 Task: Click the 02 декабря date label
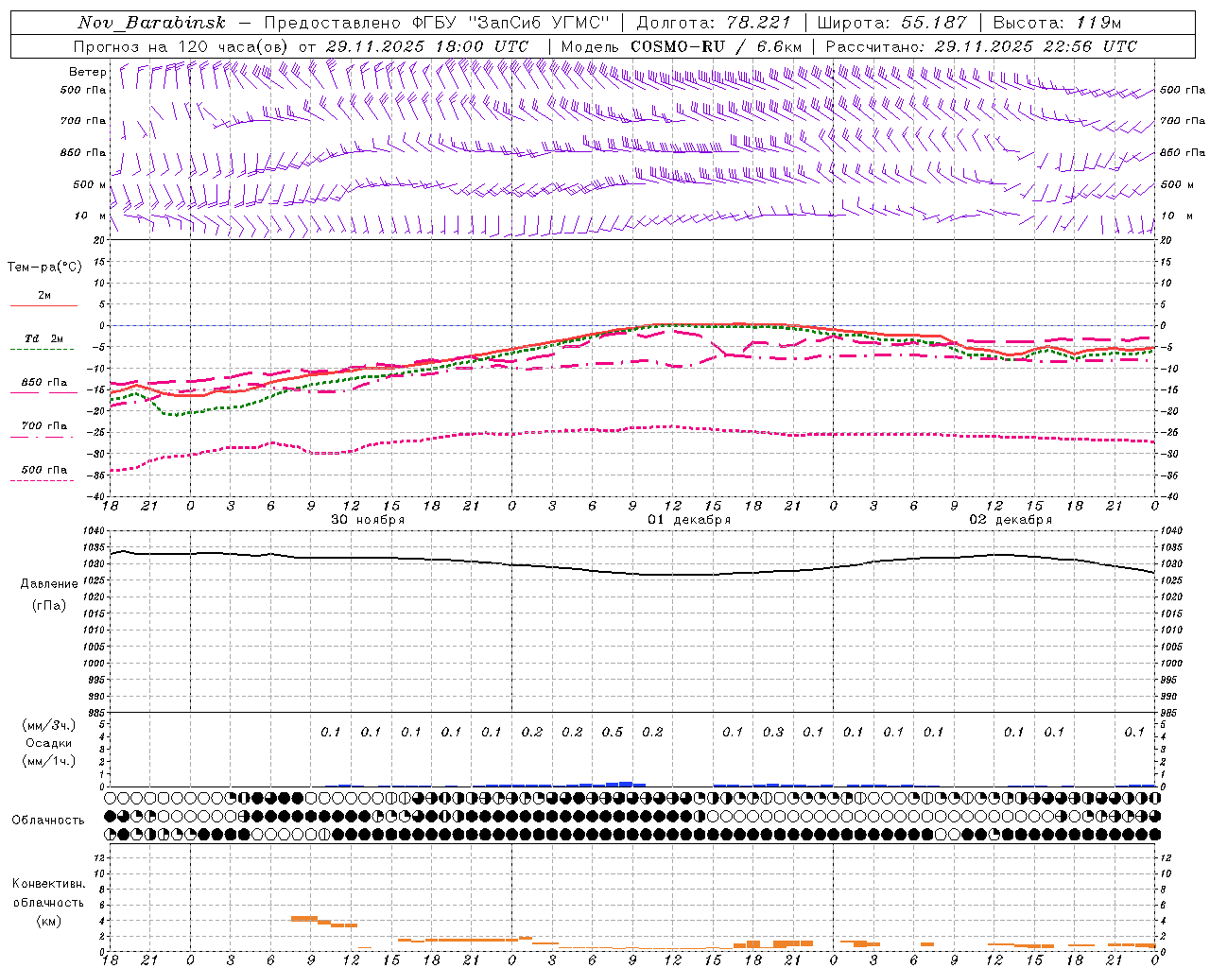1010,520
